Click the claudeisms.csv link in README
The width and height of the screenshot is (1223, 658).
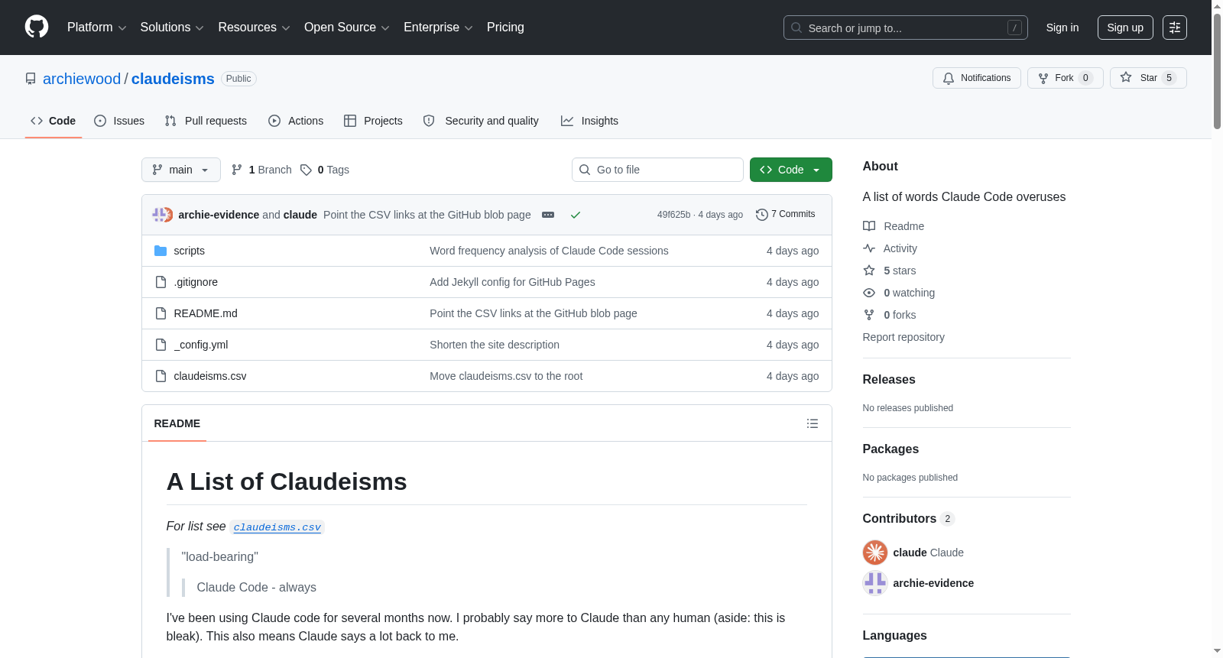tap(277, 527)
